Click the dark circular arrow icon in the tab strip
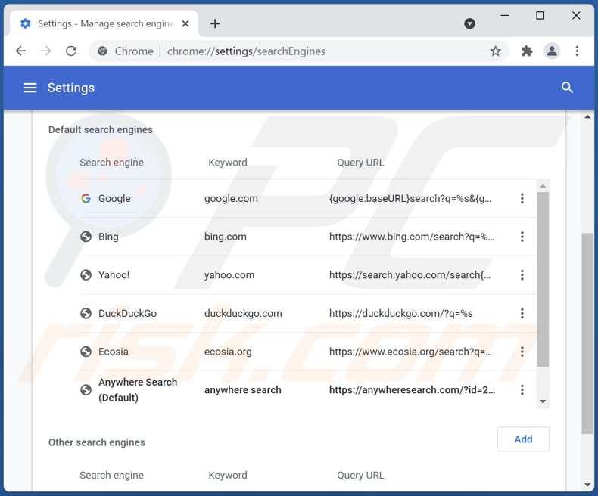This screenshot has width=598, height=496. coord(469,24)
